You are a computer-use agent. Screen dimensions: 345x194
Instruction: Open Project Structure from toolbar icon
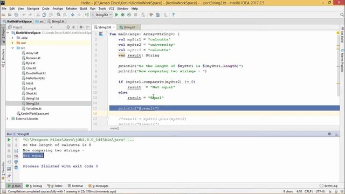[157, 15]
